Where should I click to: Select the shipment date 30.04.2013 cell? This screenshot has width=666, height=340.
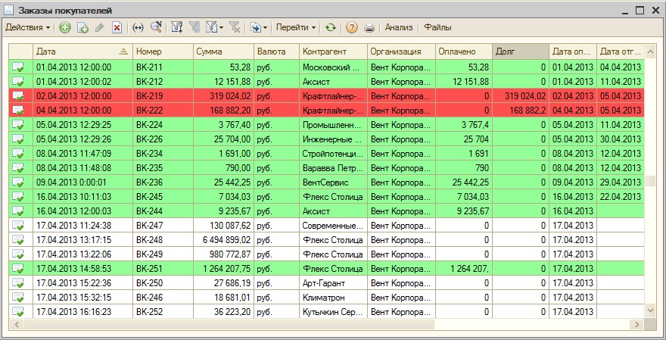point(620,139)
